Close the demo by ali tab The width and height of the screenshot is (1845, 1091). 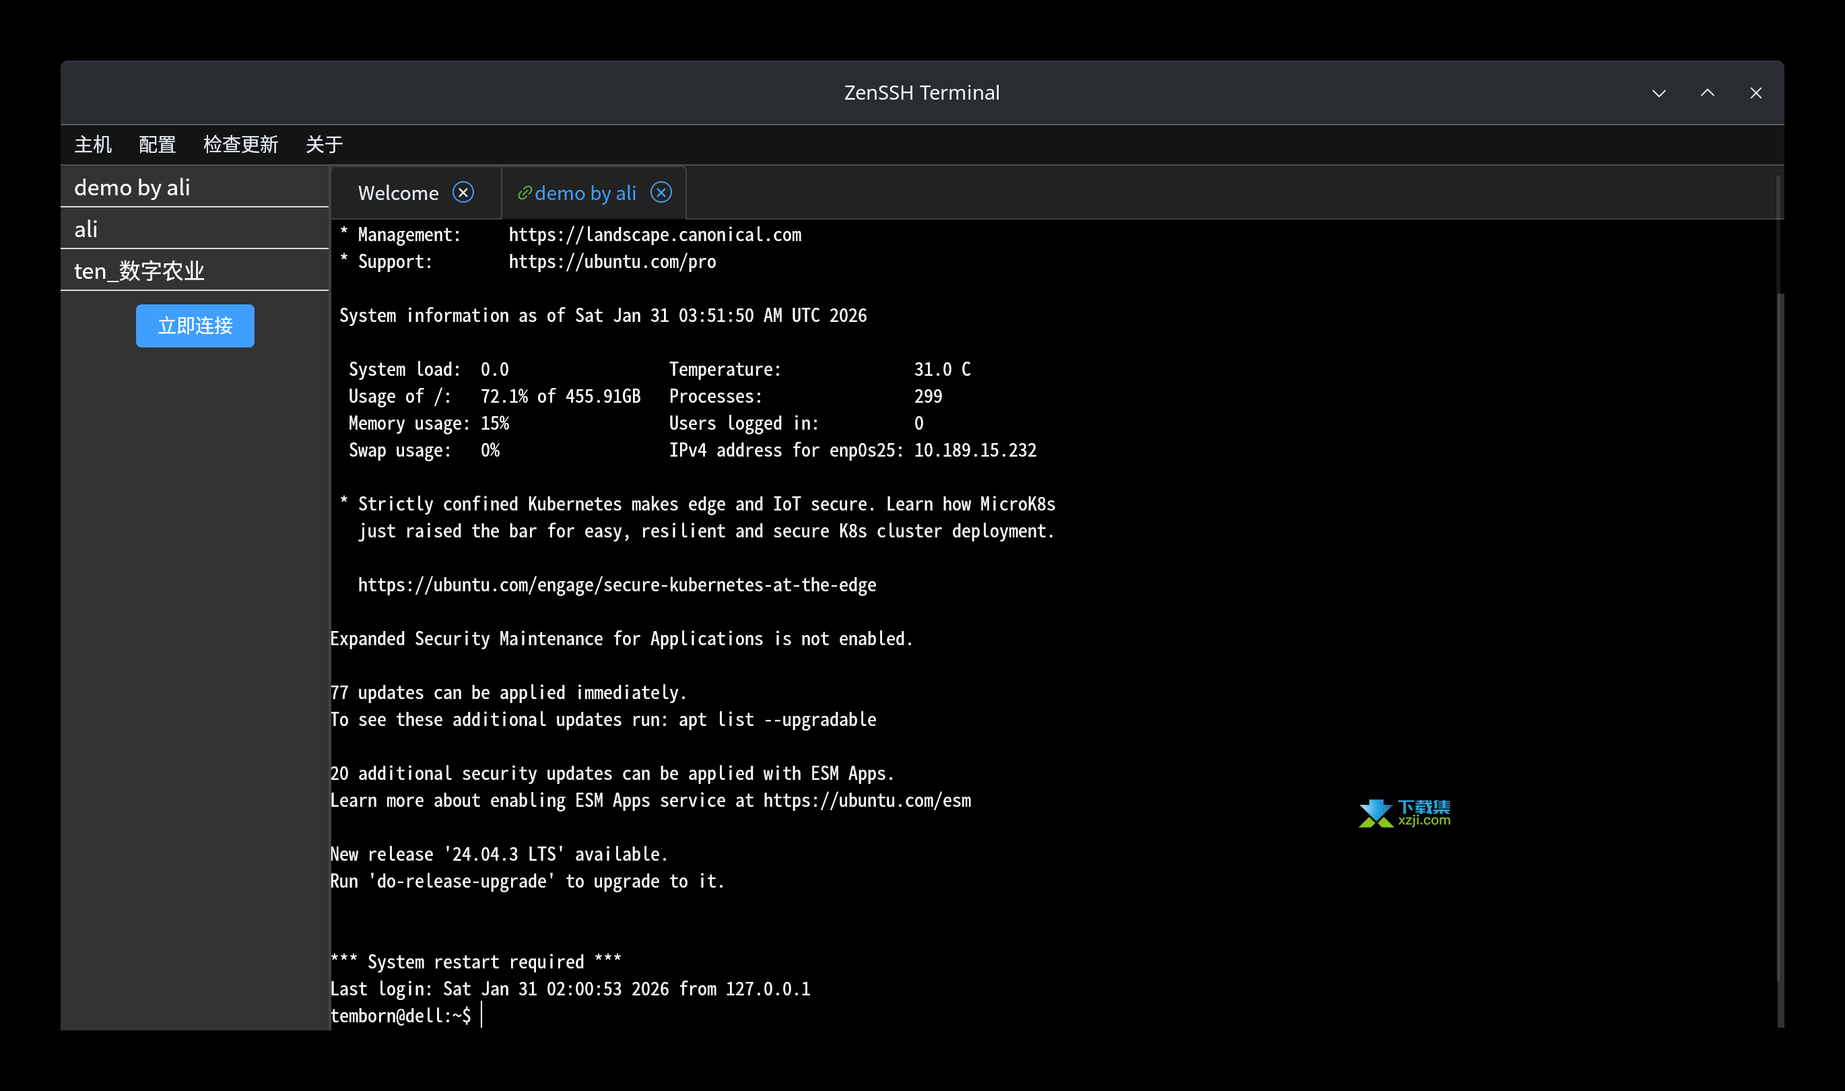click(x=661, y=193)
